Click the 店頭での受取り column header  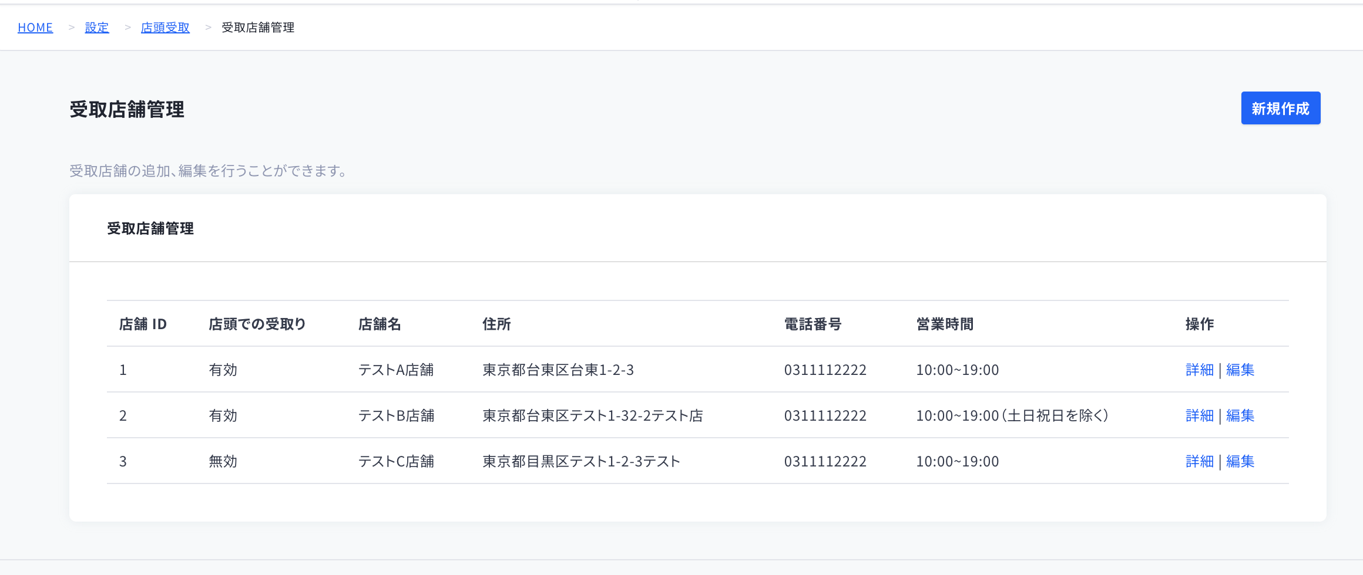pyautogui.click(x=256, y=324)
